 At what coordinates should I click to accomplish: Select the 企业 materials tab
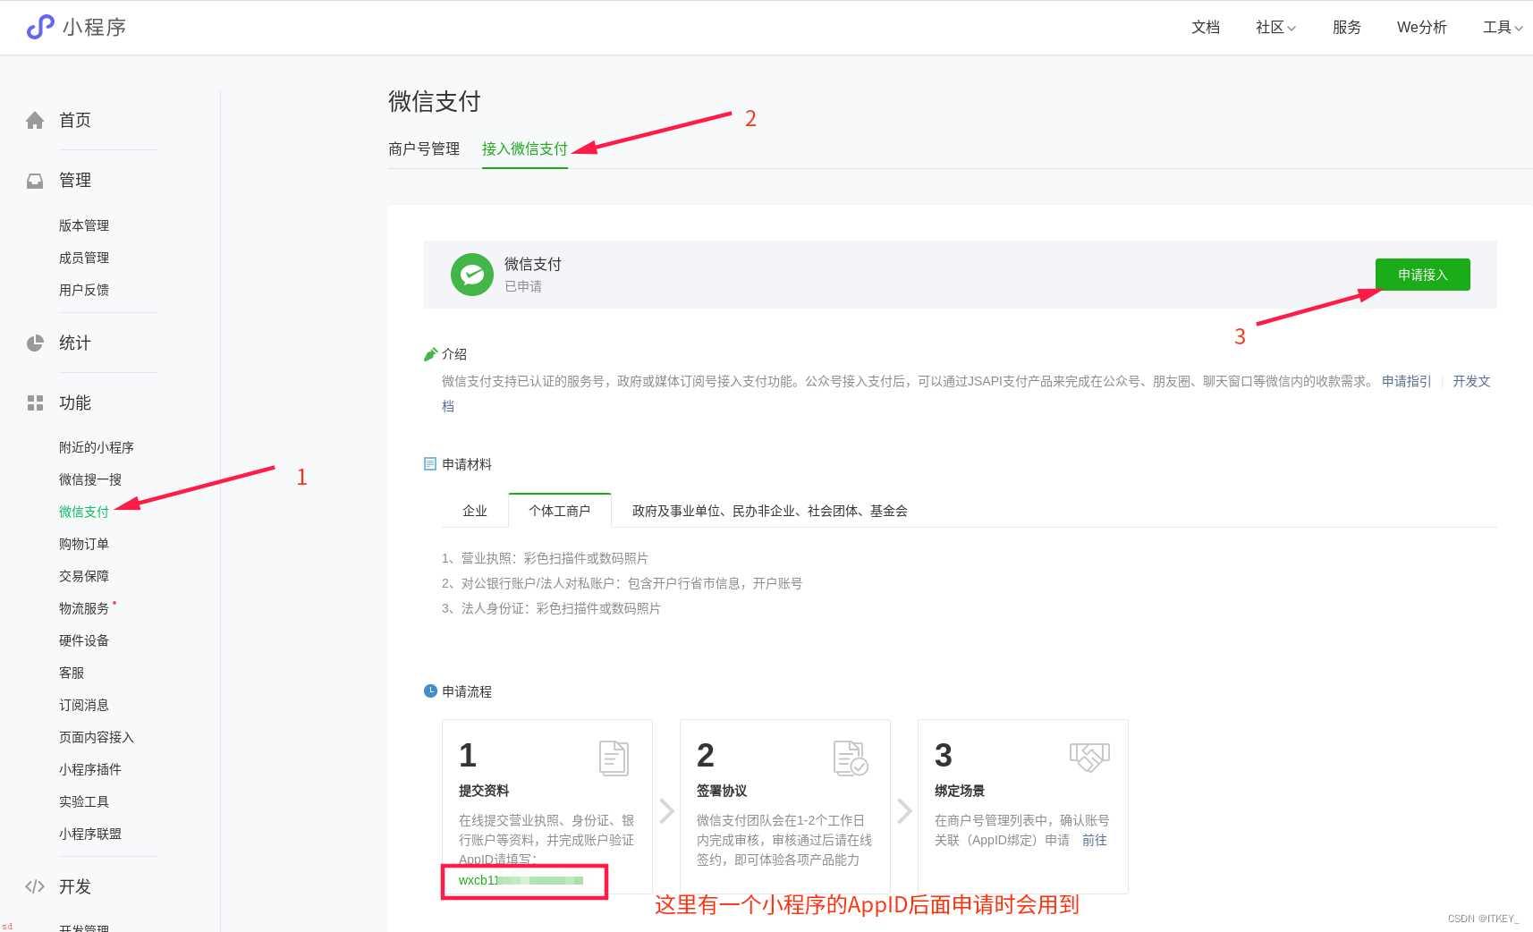475,511
